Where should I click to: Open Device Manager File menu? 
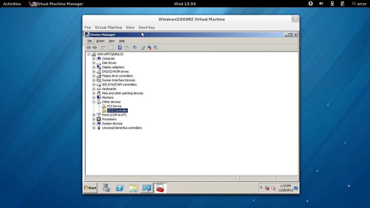90,41
